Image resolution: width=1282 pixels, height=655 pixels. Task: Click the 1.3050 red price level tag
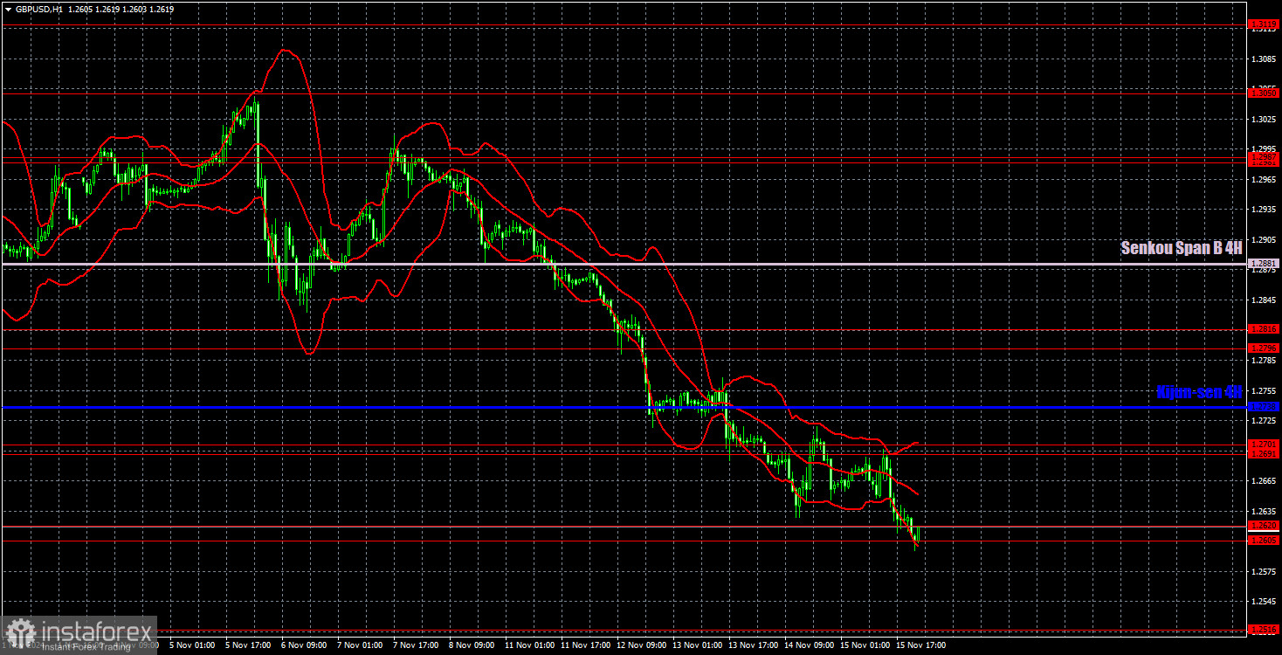point(1264,92)
